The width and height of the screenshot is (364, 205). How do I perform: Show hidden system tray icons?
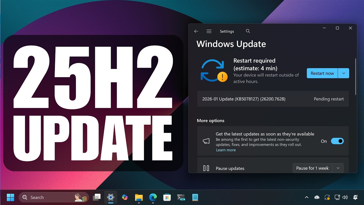(x=307, y=197)
